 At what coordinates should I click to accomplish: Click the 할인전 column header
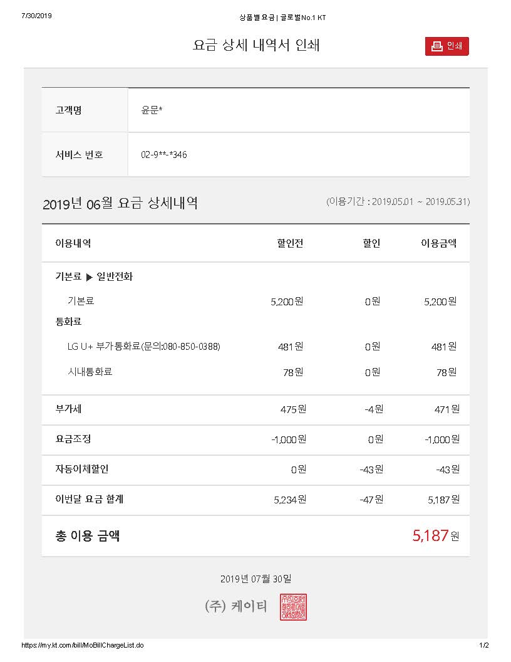tap(290, 243)
